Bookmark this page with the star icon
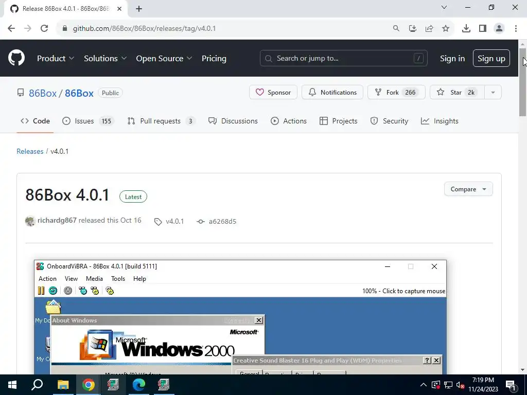 (446, 28)
